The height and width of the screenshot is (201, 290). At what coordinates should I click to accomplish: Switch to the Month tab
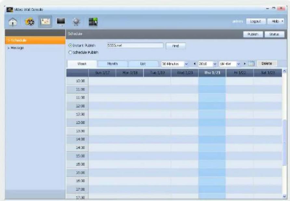[x=112, y=64]
